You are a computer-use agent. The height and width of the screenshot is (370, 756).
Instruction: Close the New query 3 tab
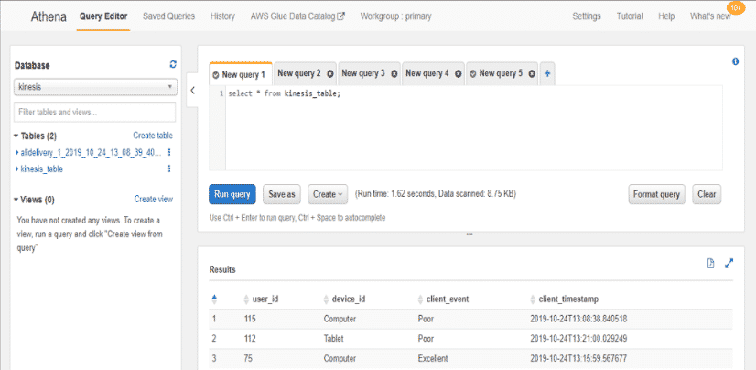pos(394,74)
